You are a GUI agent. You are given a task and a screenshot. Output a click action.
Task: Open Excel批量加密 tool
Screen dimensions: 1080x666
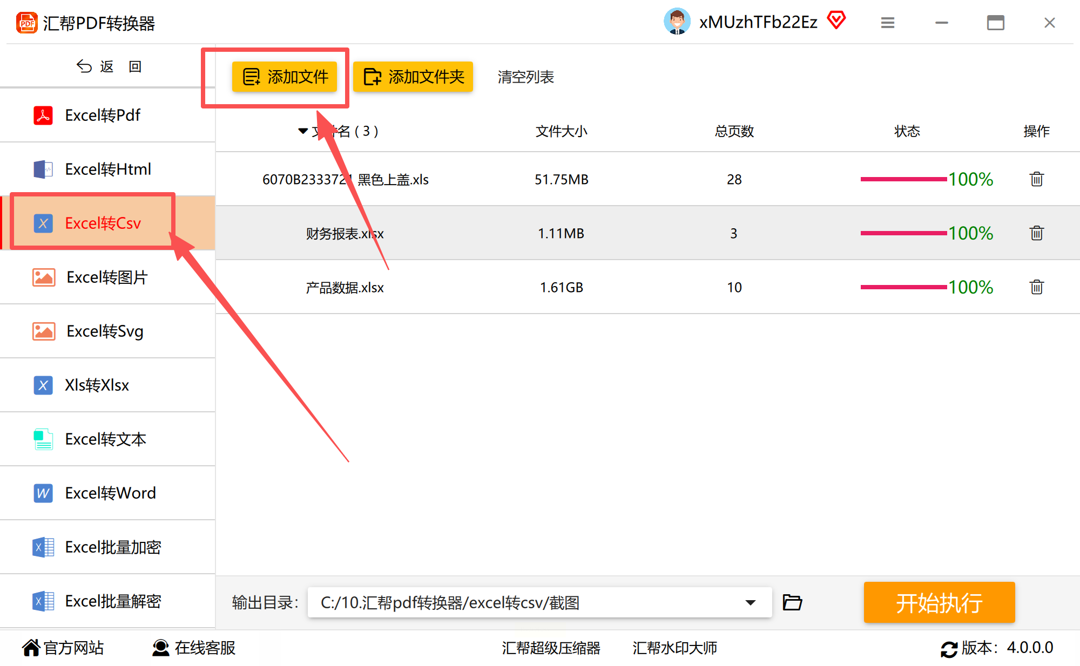tap(112, 547)
